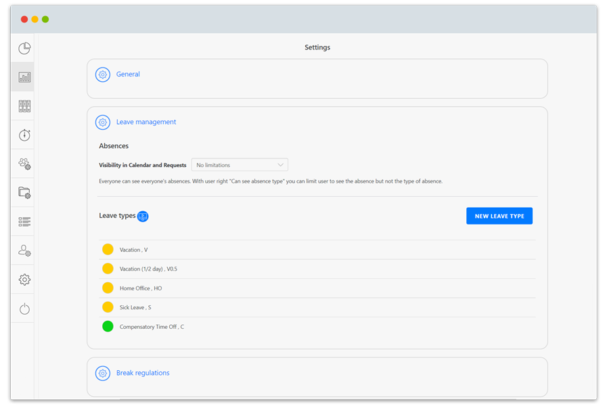Open the Visibility in Calendar and Requests dropdown
Image resolution: width=609 pixels, height=406 pixels.
pos(240,165)
